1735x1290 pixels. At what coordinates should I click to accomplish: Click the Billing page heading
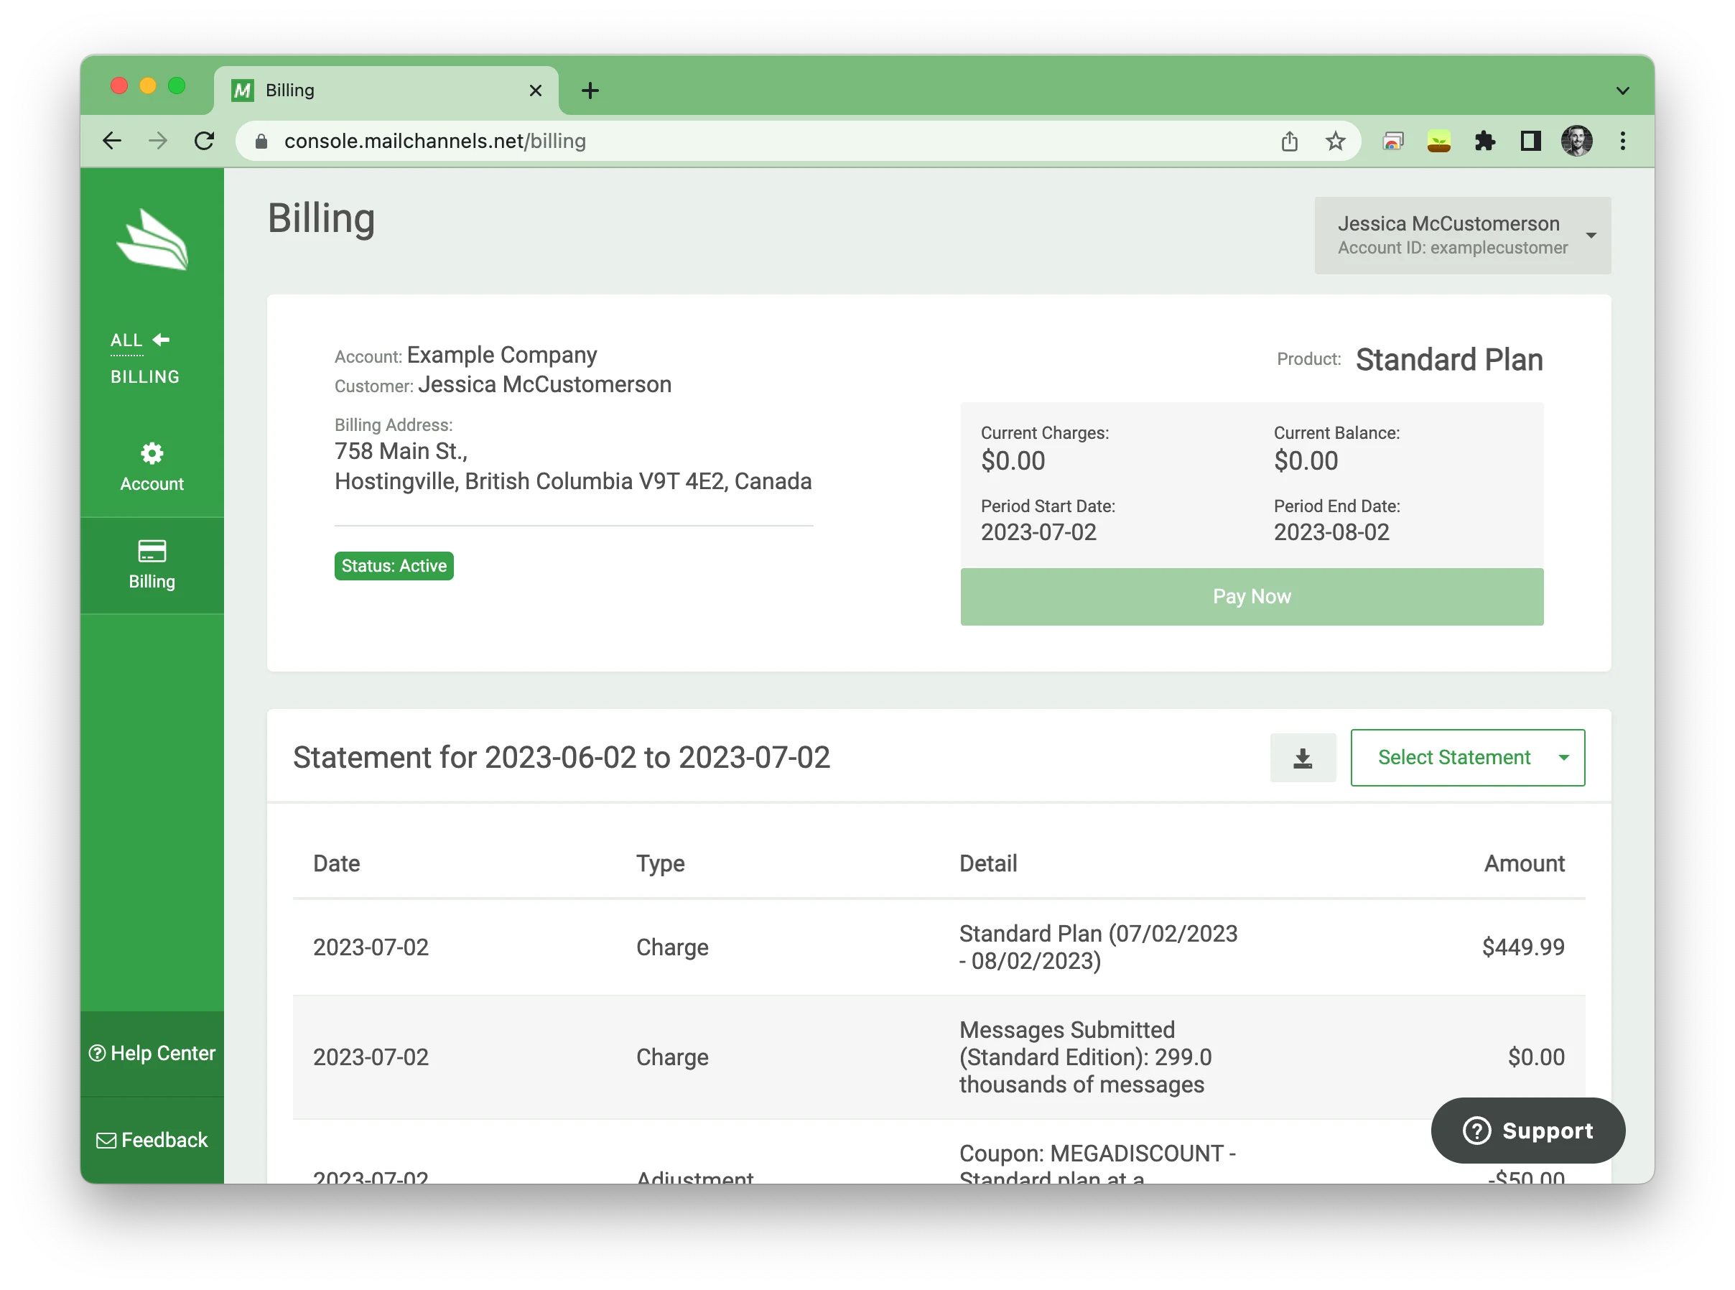[x=321, y=218]
